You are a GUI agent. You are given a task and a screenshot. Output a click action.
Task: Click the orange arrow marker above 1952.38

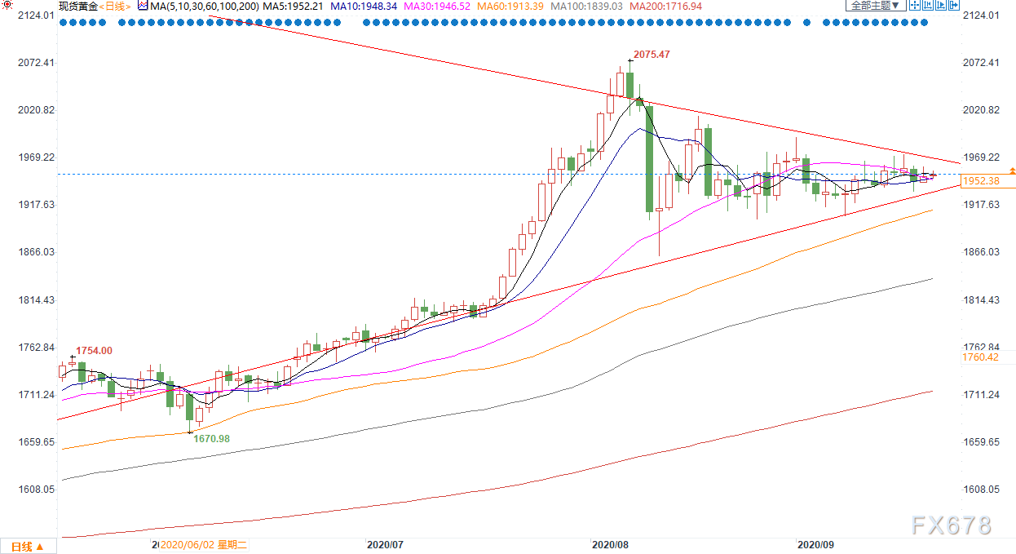[x=1012, y=171]
